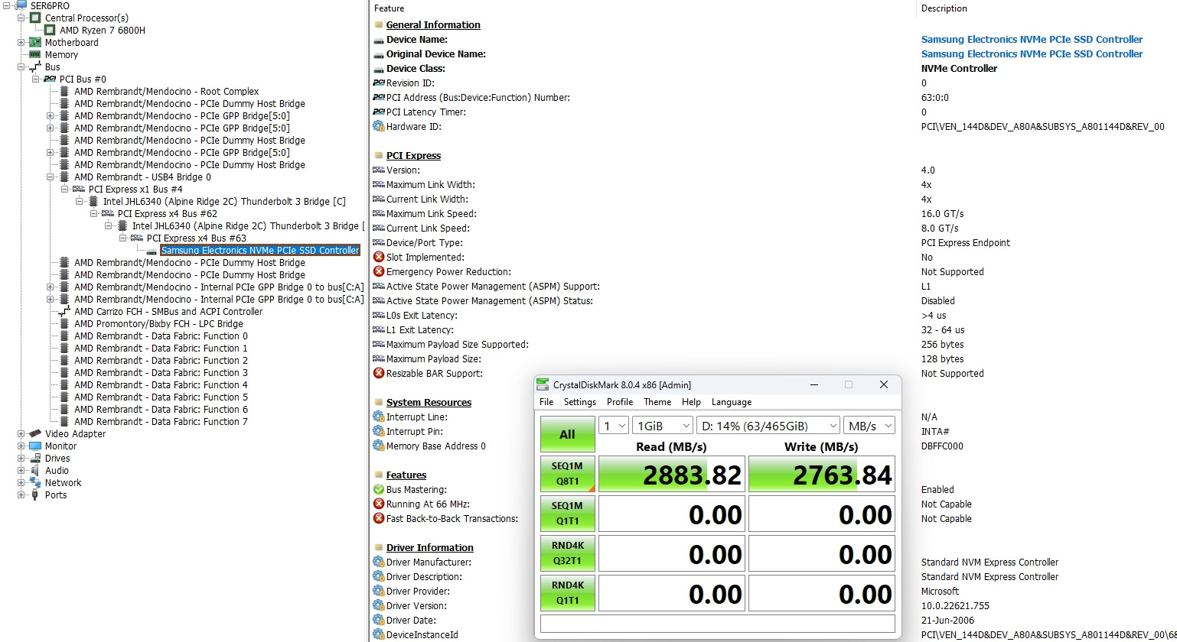Run the SEQ1M Q8T1 test
Viewport: 1177px width, 642px height.
point(567,474)
